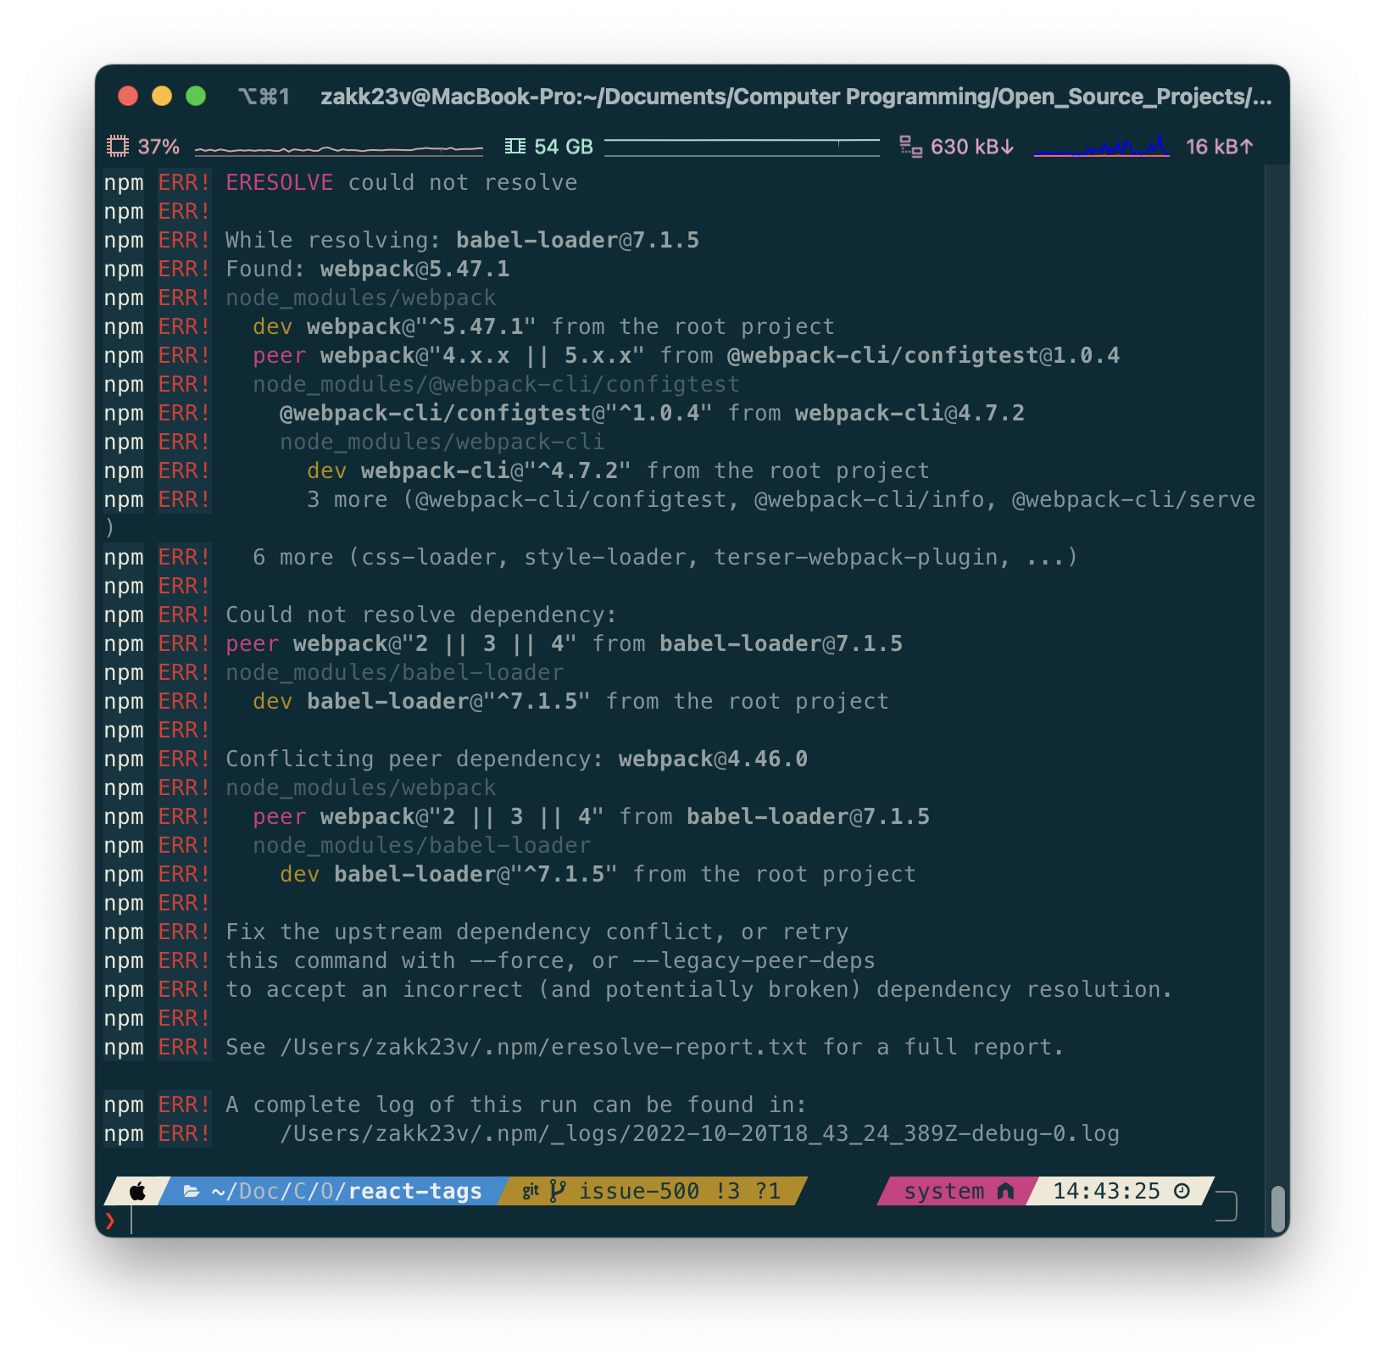Image resolution: width=1385 pixels, height=1363 pixels.
Task: Minimize the terminal using yellow button
Action: point(162,96)
